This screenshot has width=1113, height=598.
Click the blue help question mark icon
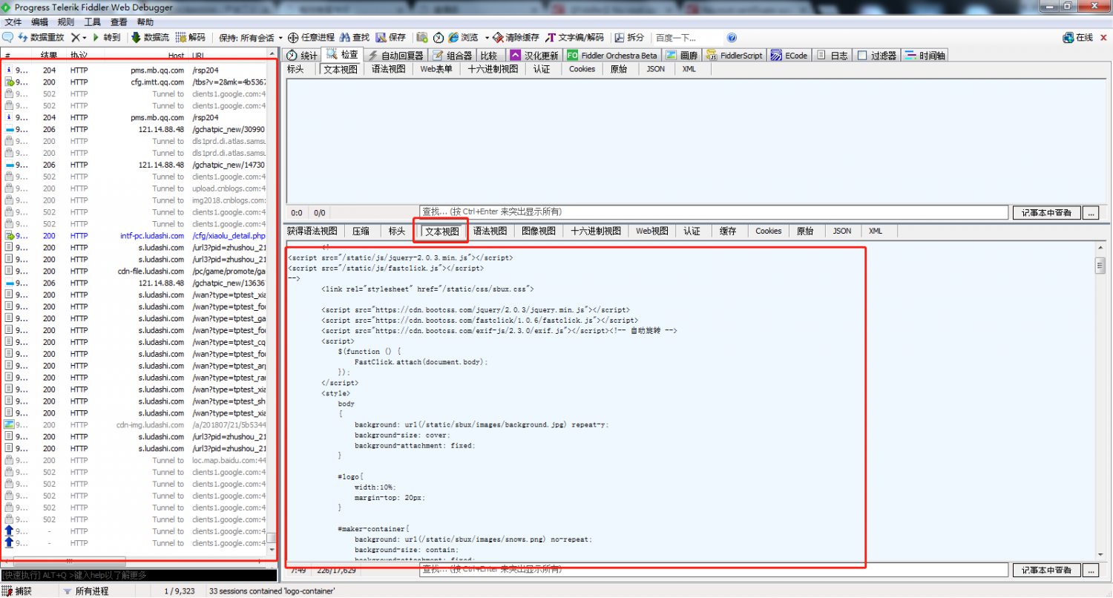[x=732, y=37]
